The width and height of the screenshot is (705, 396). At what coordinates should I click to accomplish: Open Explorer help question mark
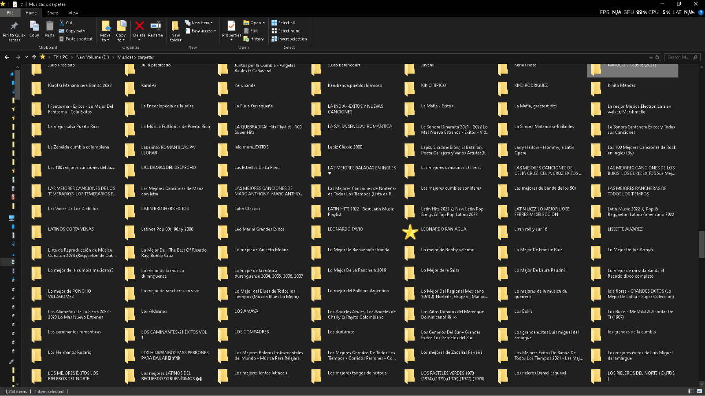click(x=701, y=13)
